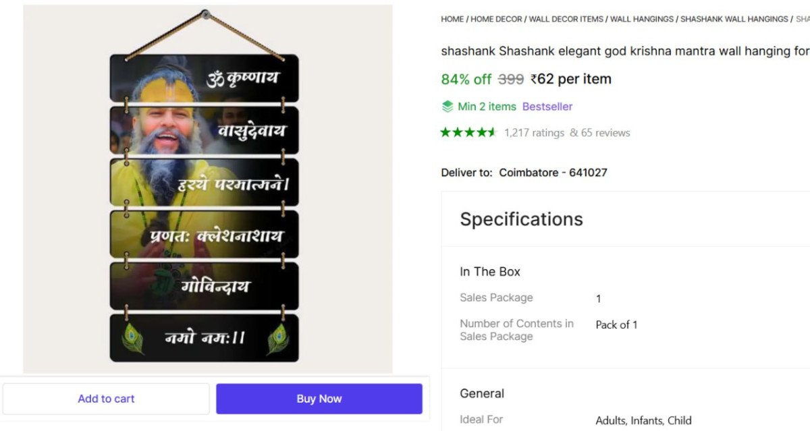The width and height of the screenshot is (810, 431).
Task: Click the Min 2 items stack icon
Action: click(448, 106)
